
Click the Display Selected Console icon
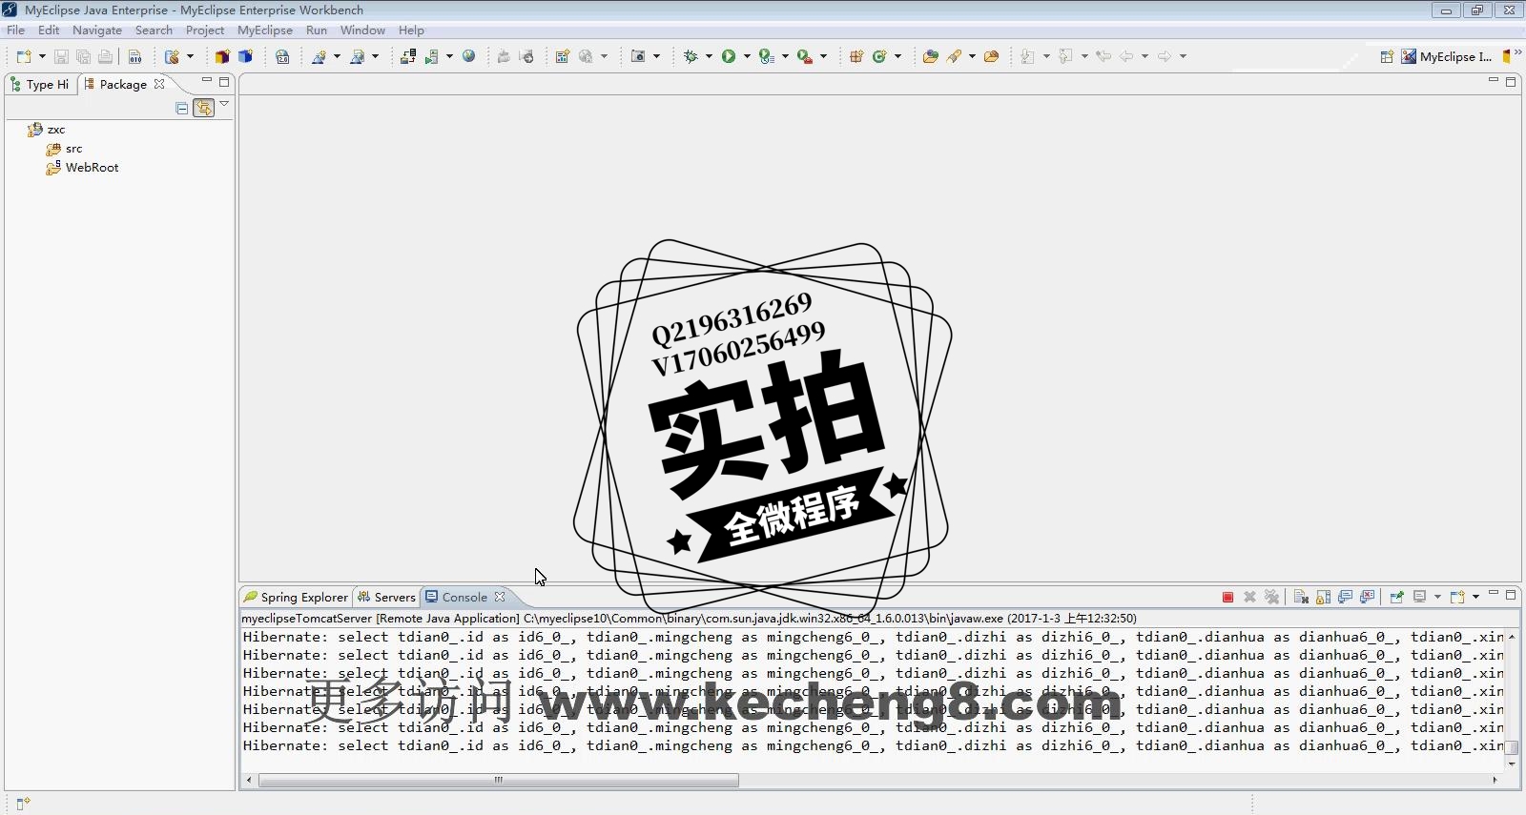click(x=1419, y=597)
